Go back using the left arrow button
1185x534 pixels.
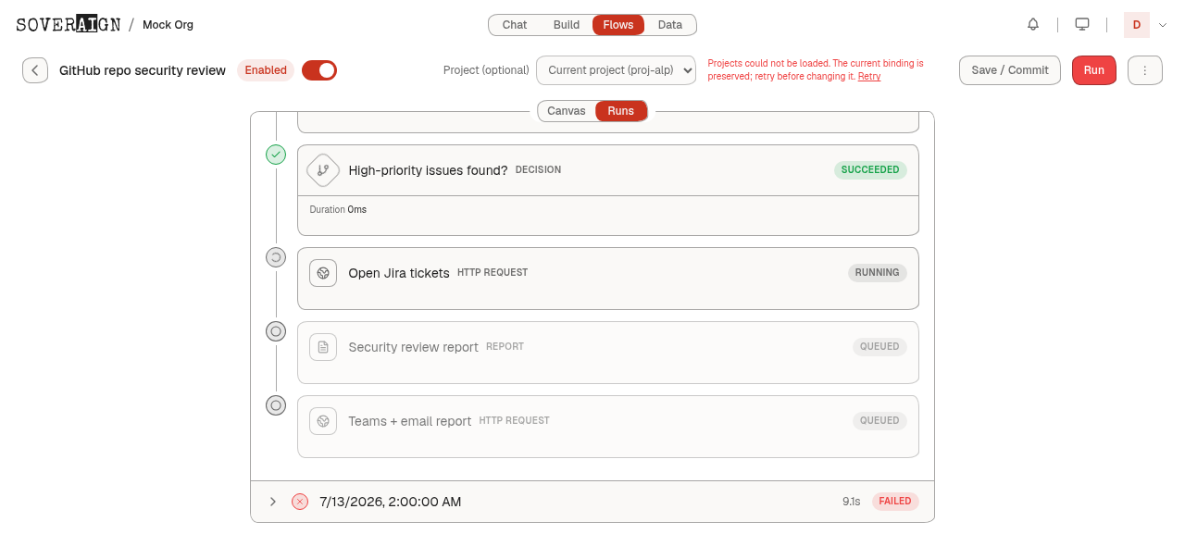tap(35, 70)
